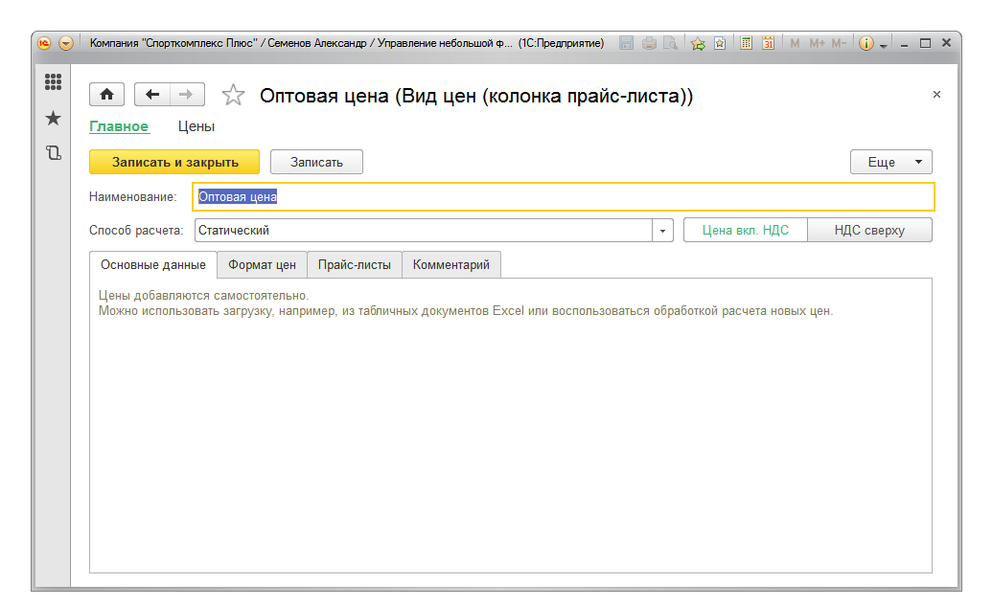
Task: Switch to the Комментарий tab
Action: pos(451,265)
